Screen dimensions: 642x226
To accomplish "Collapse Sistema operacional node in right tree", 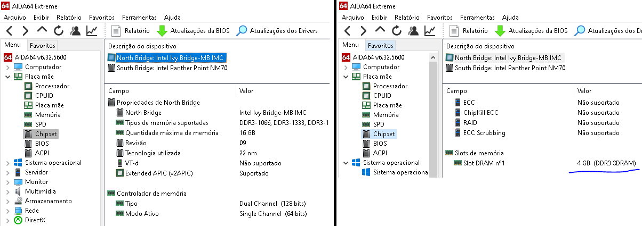I will pos(346,163).
